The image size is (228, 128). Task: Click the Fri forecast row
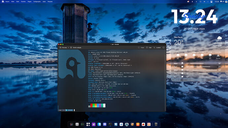[198, 77]
